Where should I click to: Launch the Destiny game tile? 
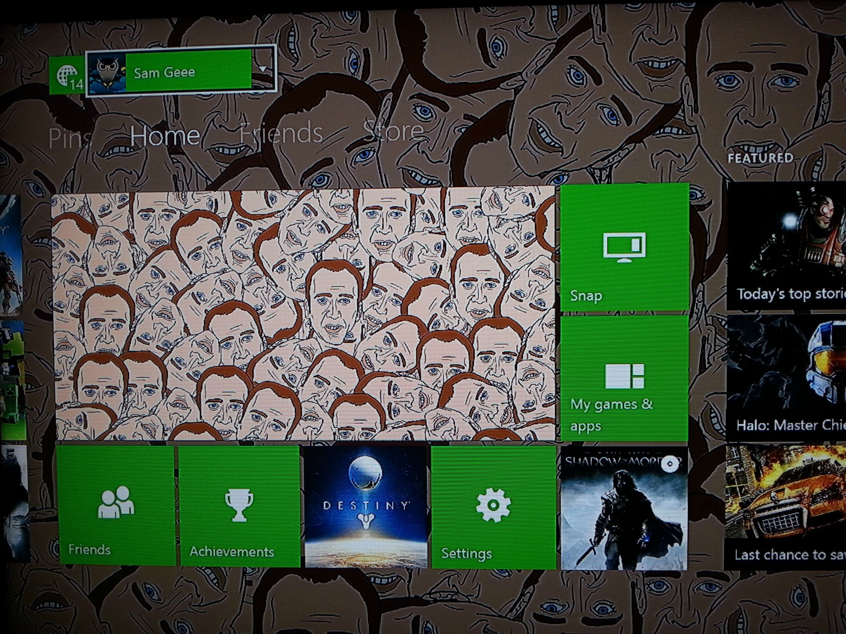[x=366, y=506]
